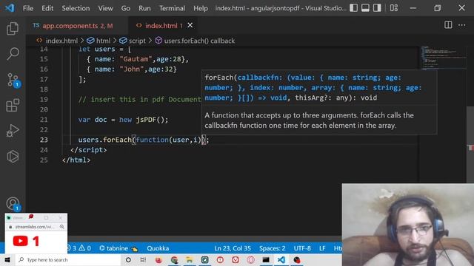This screenshot has height=266, width=474.
Task: Click the Windows taskbar search box
Action: [x=68, y=259]
